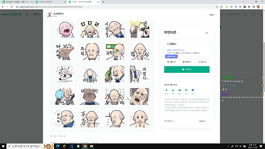Expand the 파민티콘 title dropdown arrow

(x=178, y=33)
